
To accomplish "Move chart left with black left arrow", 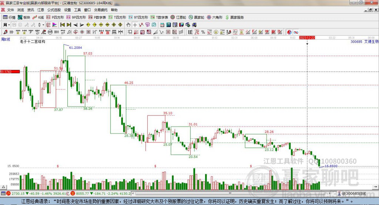I will pos(76,25).
